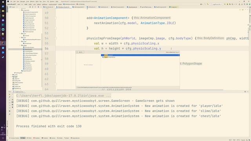Viewport: 251px width, 141px height.
Task: Click MysticWoodsYT in the navigation breadcrumb
Action: pyautogui.click(x=11, y=4)
